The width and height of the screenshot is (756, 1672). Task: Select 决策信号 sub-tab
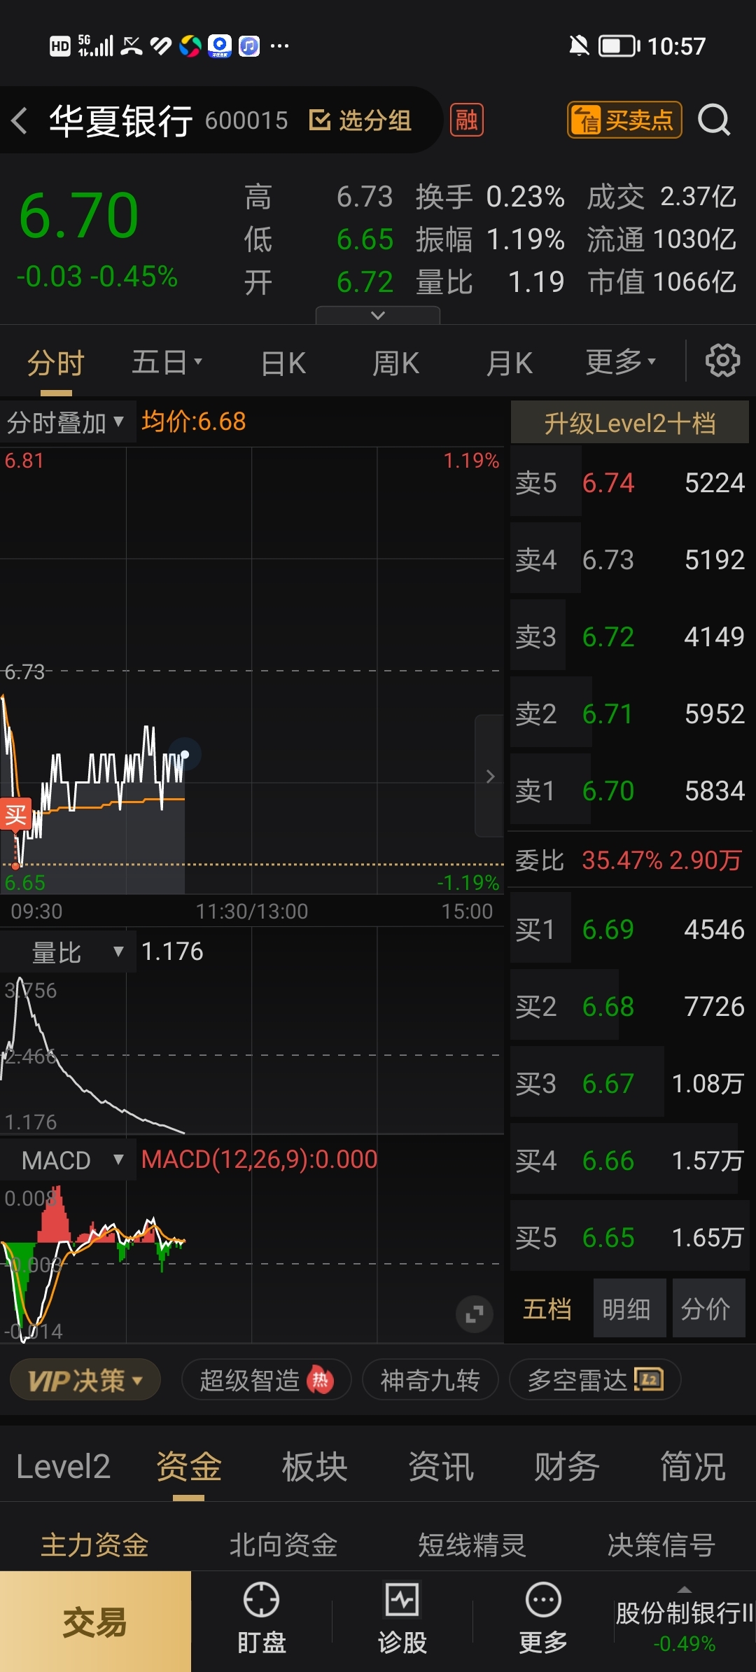[x=661, y=1544]
